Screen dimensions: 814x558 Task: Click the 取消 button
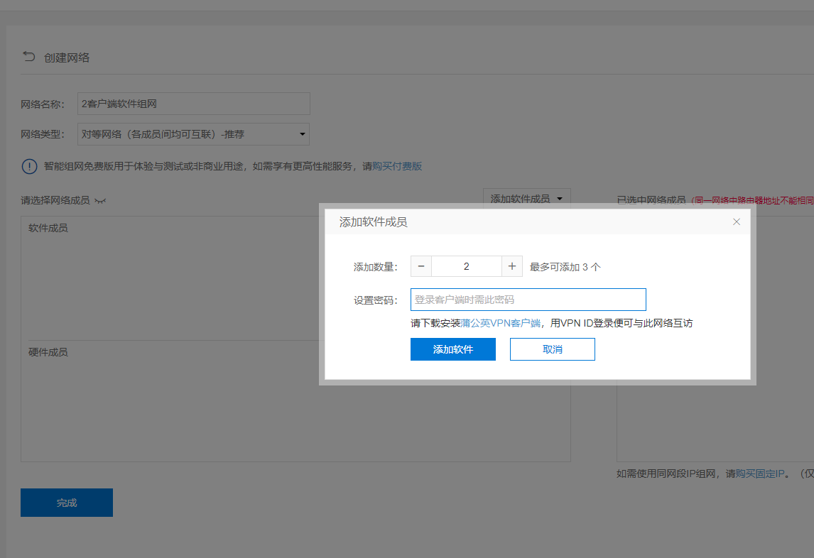tap(552, 349)
